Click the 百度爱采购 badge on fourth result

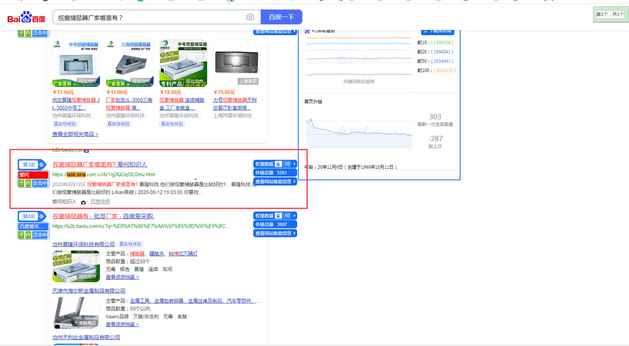click(x=32, y=225)
